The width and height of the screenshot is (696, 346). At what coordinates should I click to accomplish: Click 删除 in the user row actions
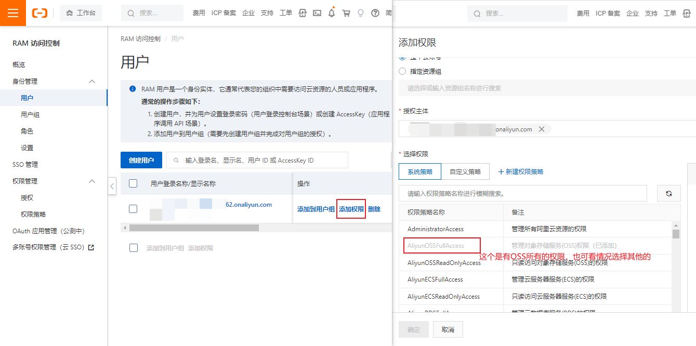click(374, 209)
